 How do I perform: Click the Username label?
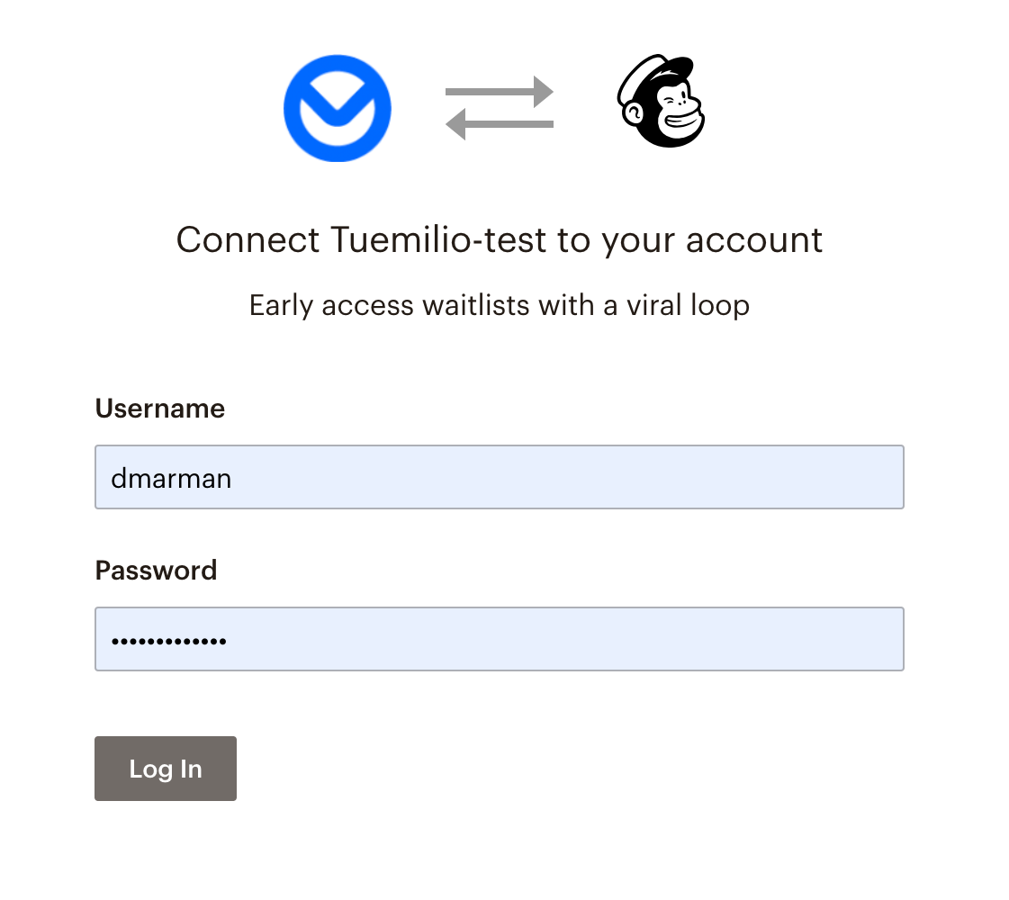tap(160, 409)
